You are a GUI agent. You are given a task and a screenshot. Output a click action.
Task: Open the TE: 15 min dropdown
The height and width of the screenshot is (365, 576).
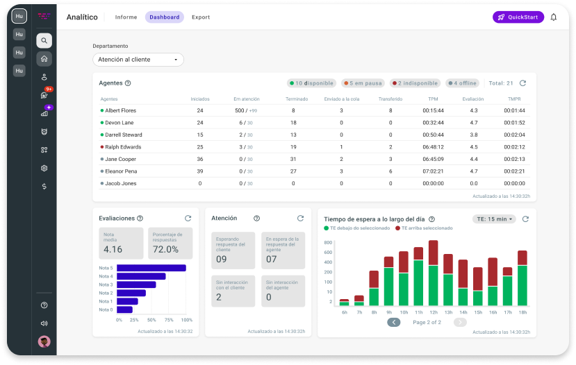494,219
